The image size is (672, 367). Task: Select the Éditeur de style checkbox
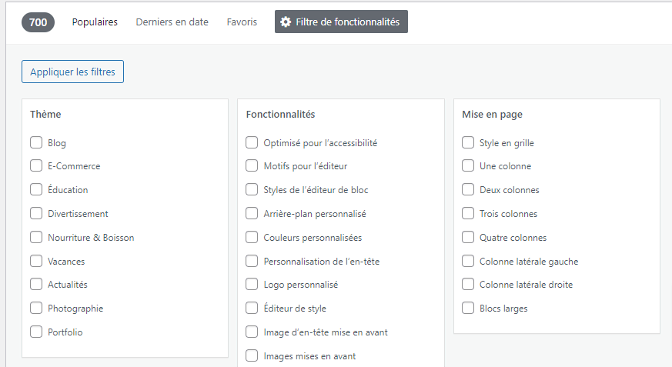tap(252, 308)
